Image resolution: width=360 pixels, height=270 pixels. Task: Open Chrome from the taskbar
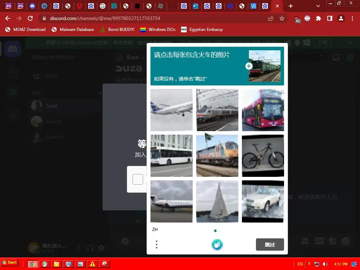tap(32, 264)
